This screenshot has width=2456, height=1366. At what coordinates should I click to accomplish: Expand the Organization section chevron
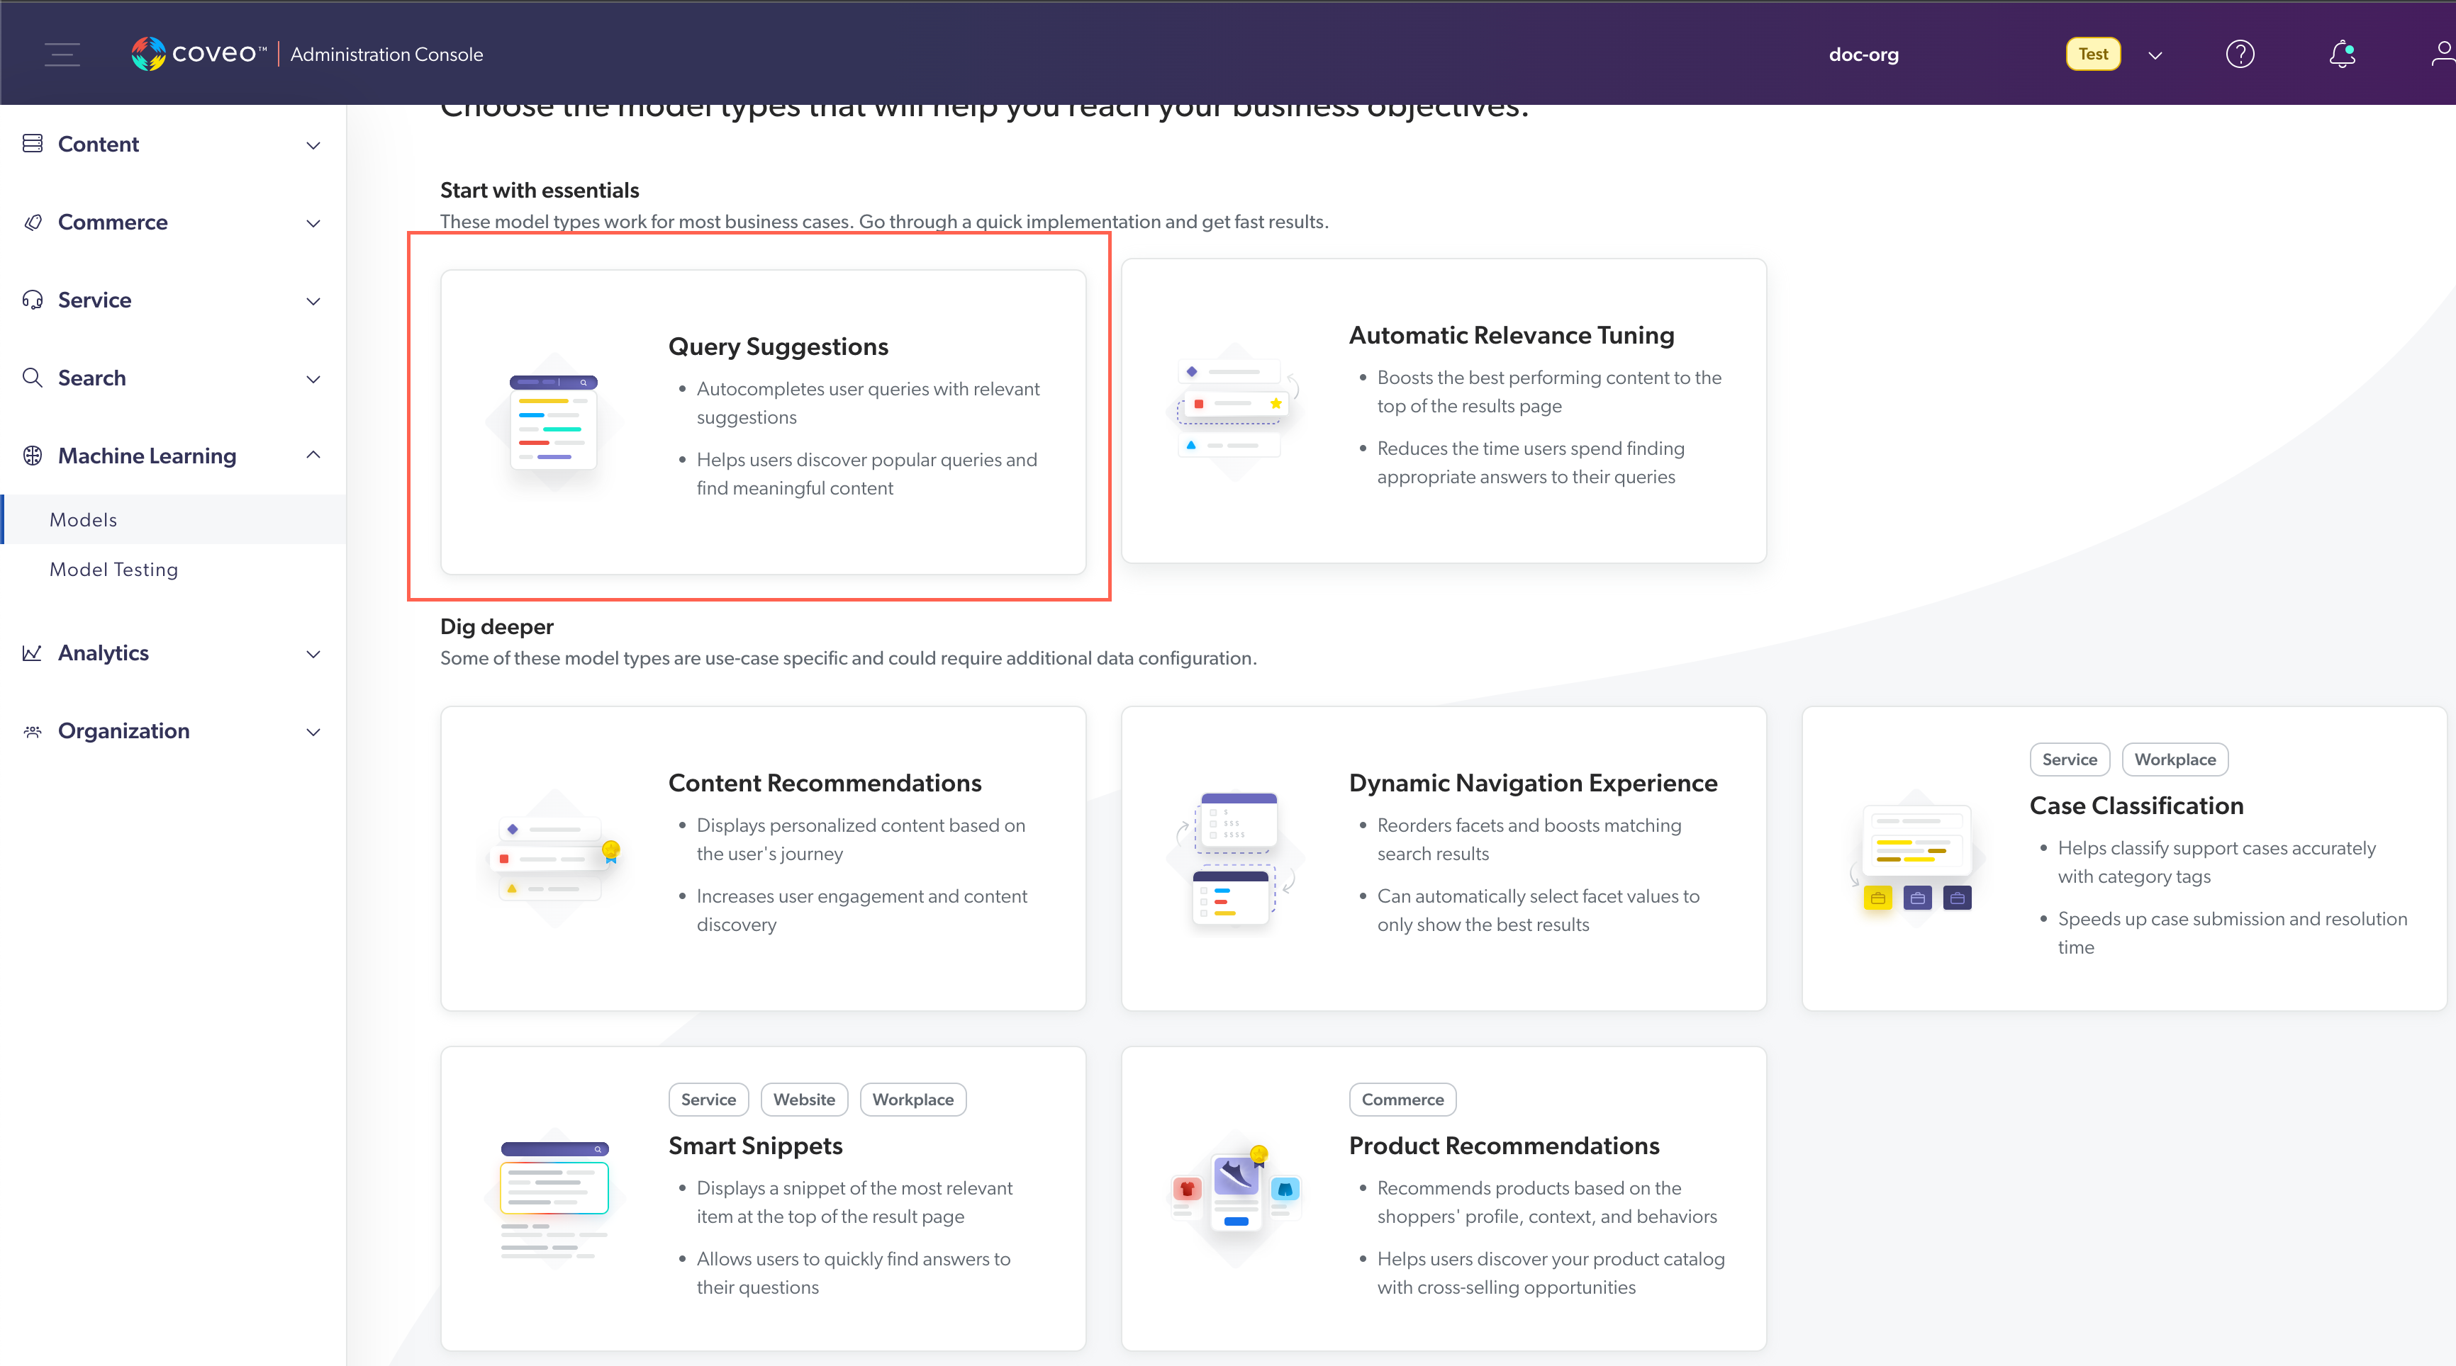pyautogui.click(x=313, y=732)
